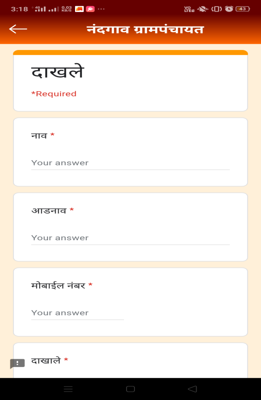
Task: Tap the दाखाले question label
Action: tap(46, 360)
